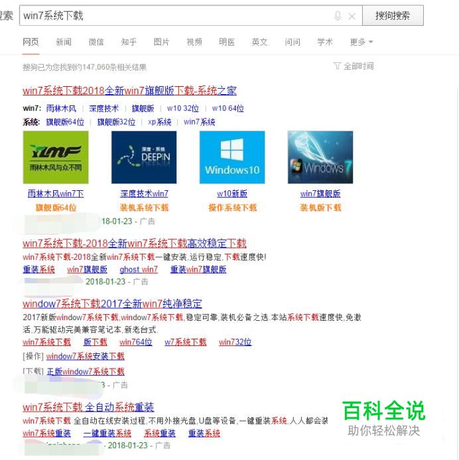Open the w10 64位 link

pos(228,109)
